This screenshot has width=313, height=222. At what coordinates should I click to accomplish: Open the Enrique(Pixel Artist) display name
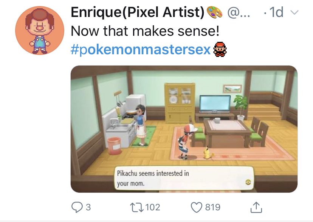click(x=138, y=12)
